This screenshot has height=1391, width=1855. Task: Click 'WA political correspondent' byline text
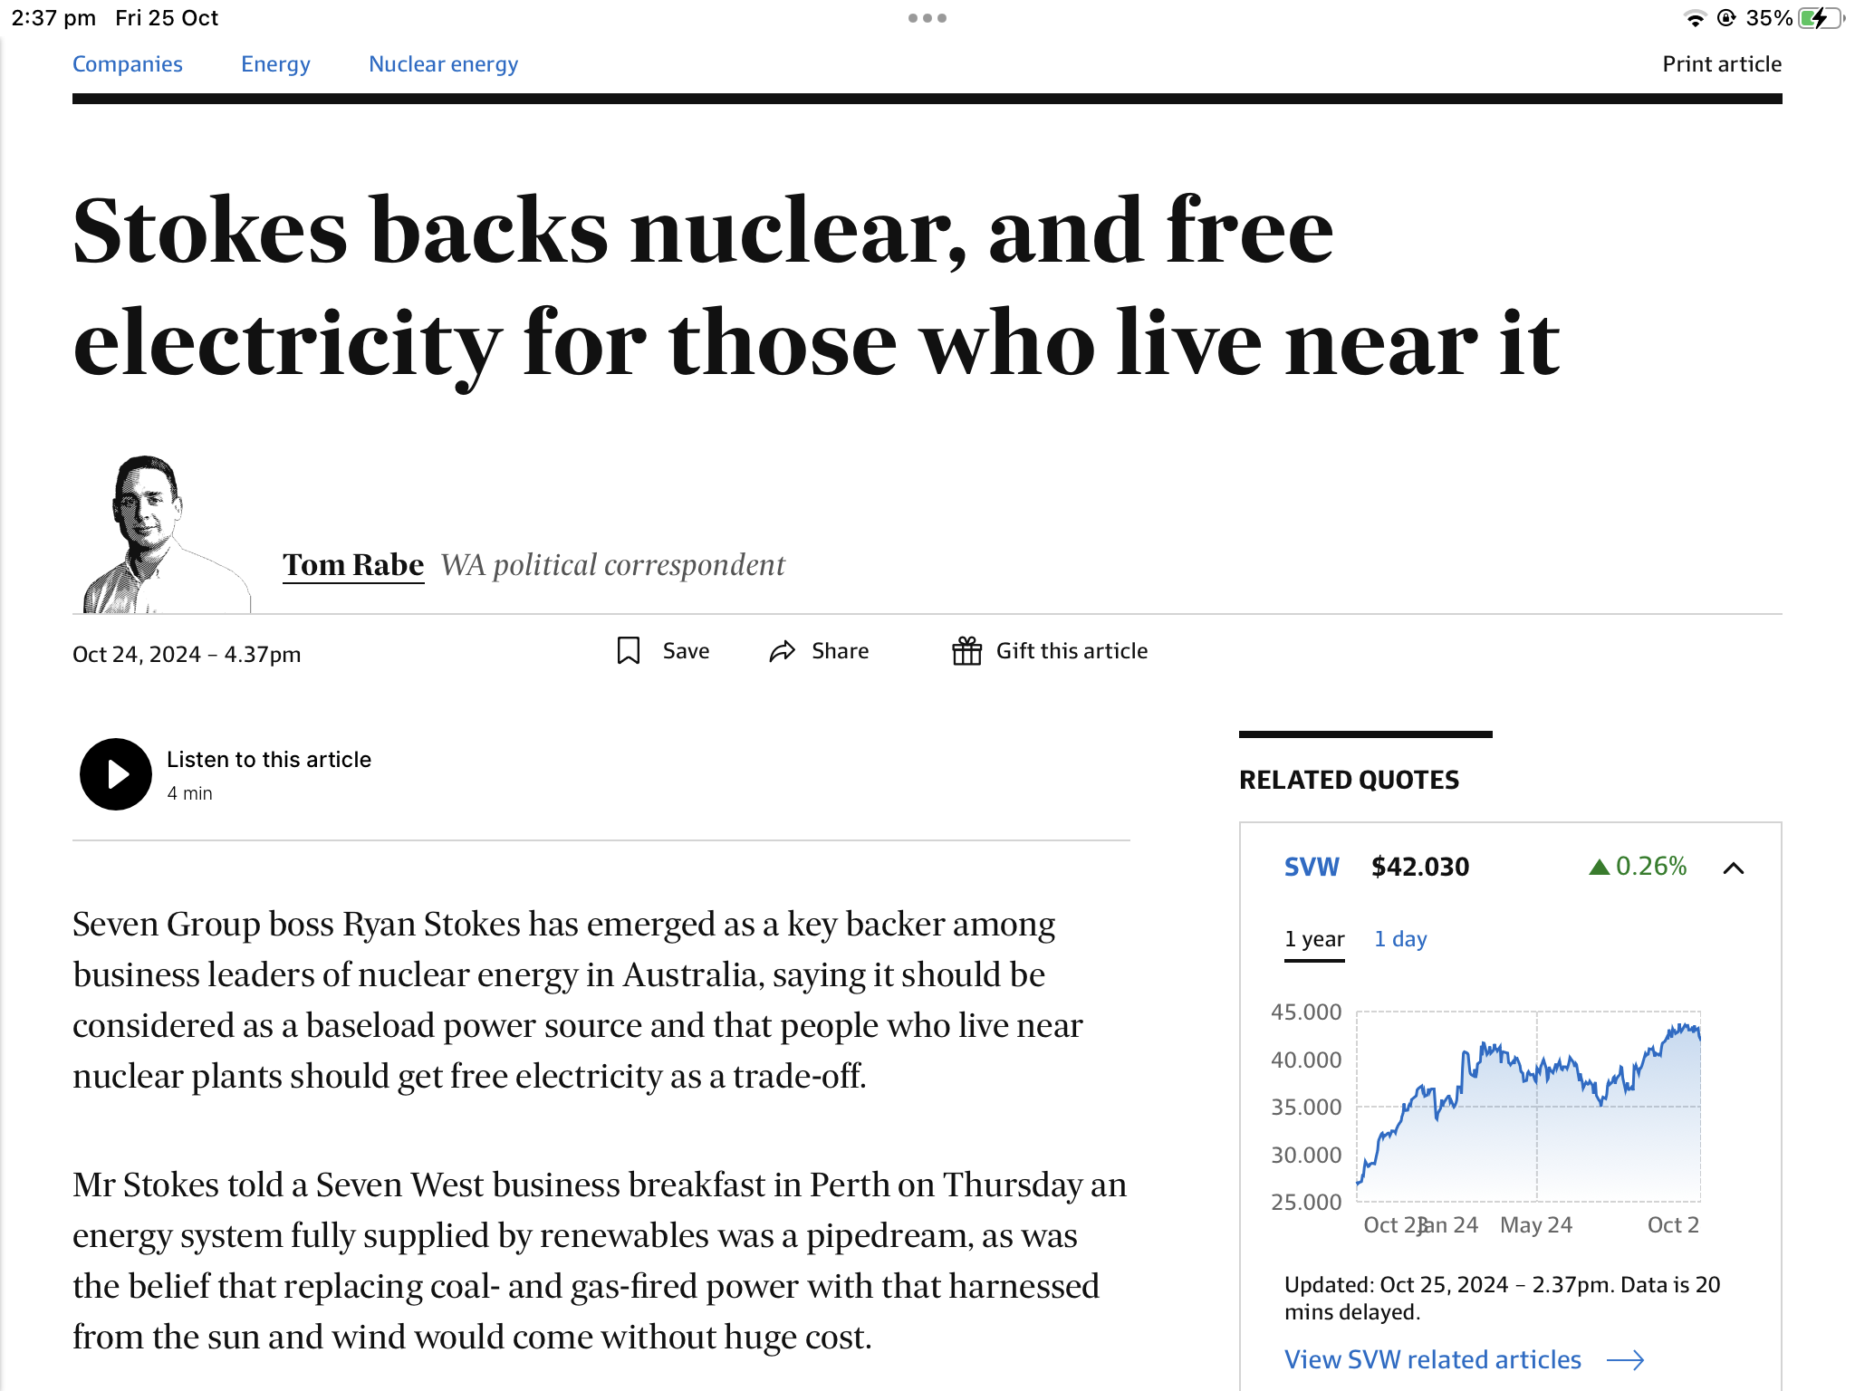[612, 565]
